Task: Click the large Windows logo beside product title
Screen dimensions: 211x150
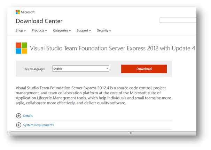Action: coord(21,48)
